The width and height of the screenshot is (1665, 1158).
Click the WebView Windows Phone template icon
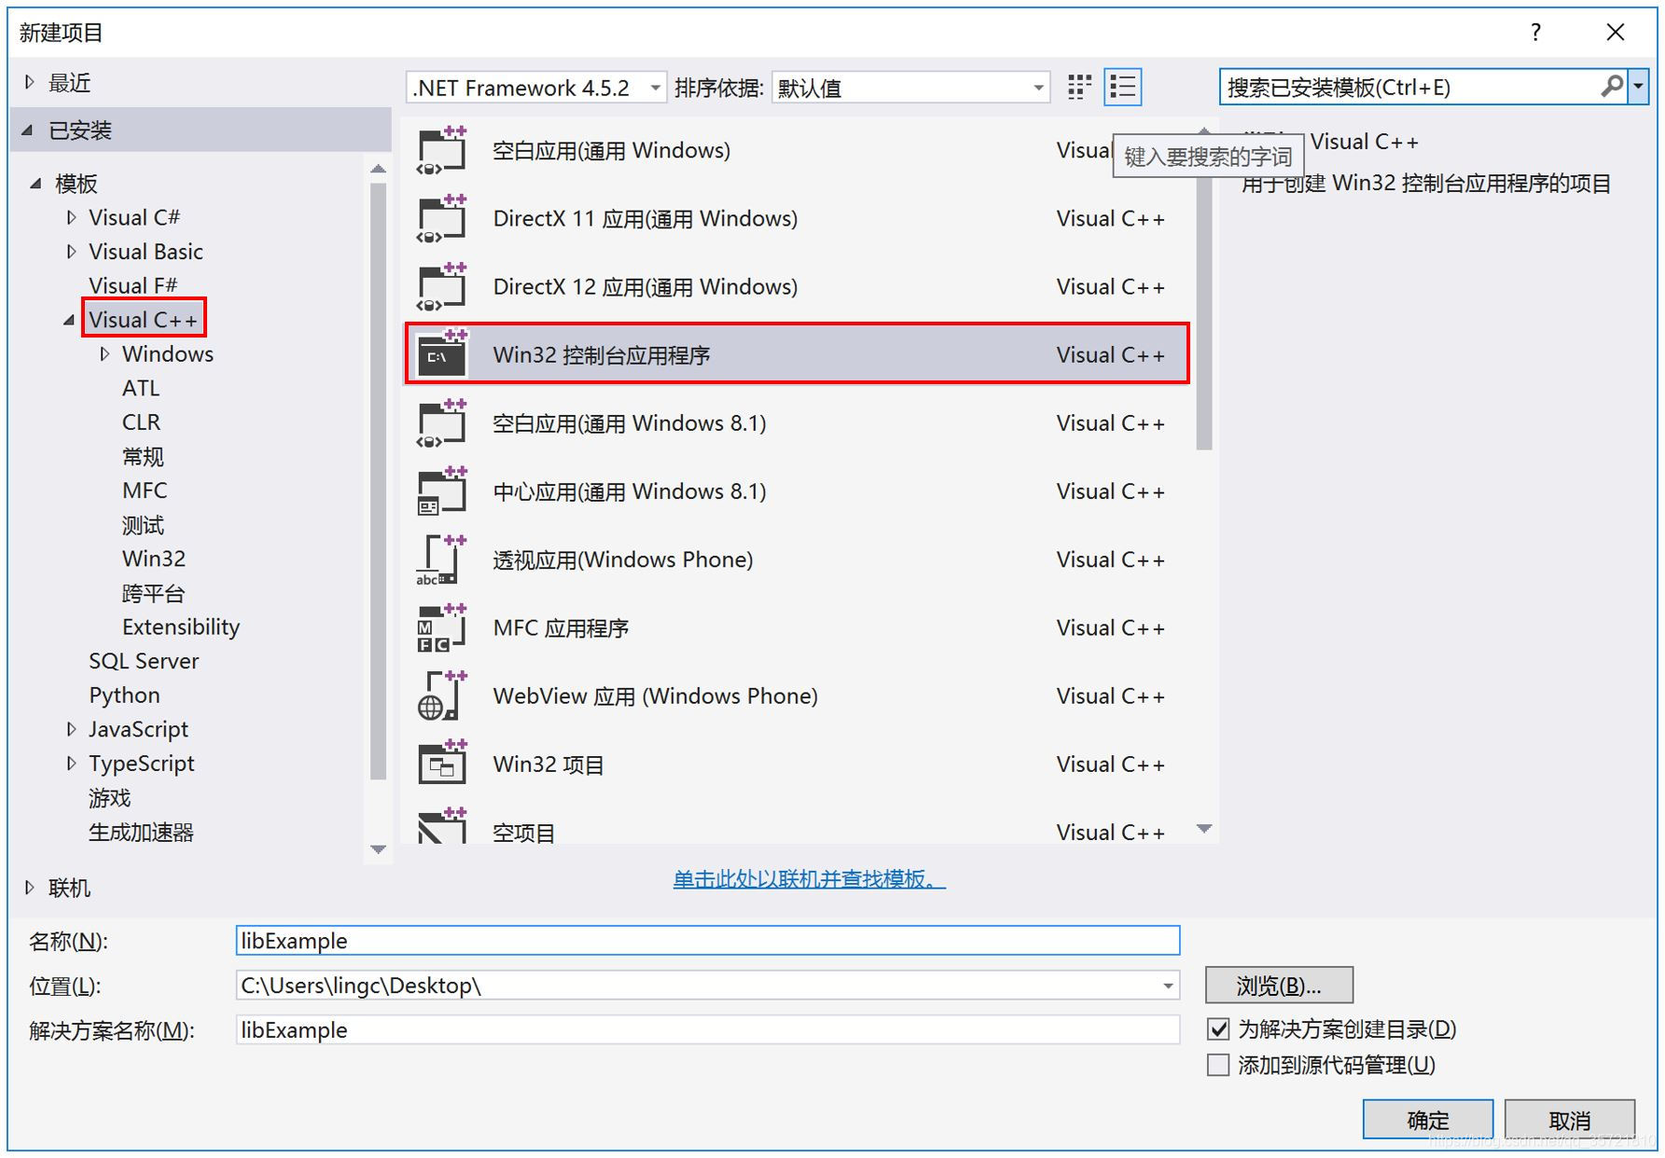pos(441,696)
